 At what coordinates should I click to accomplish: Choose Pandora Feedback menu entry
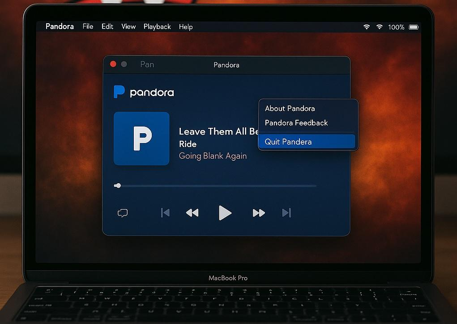click(x=296, y=123)
